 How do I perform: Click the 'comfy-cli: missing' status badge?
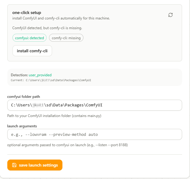coord(66,38)
